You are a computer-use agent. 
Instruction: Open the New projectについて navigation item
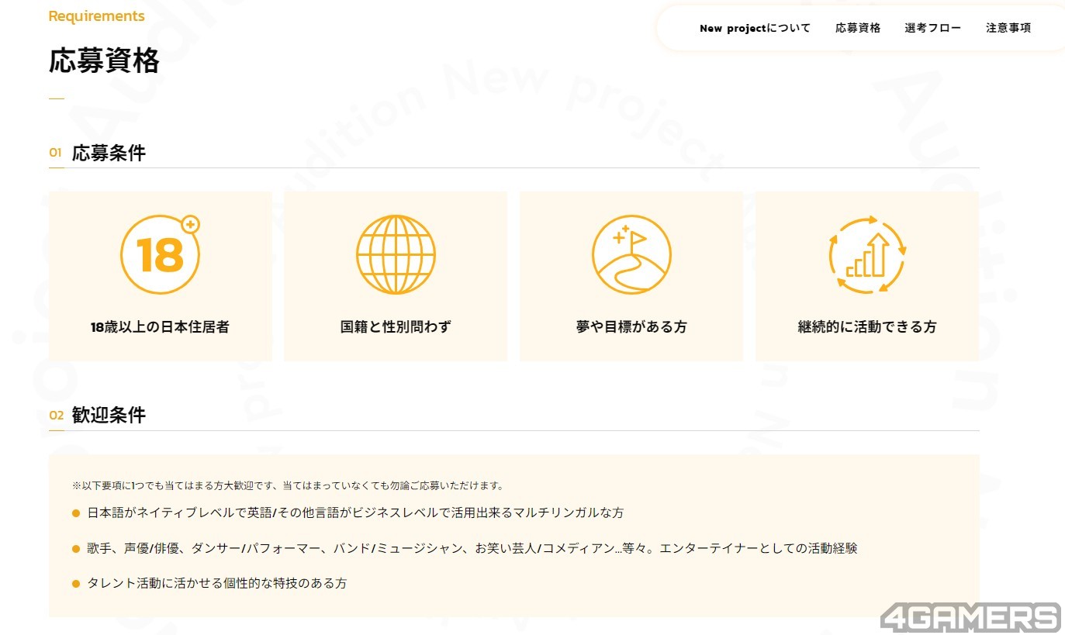coord(755,29)
